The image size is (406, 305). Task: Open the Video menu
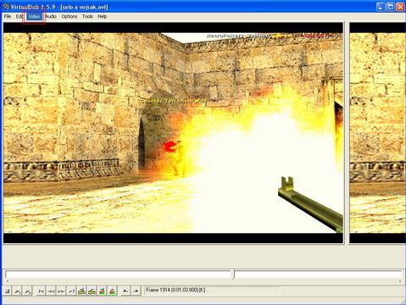tap(34, 16)
